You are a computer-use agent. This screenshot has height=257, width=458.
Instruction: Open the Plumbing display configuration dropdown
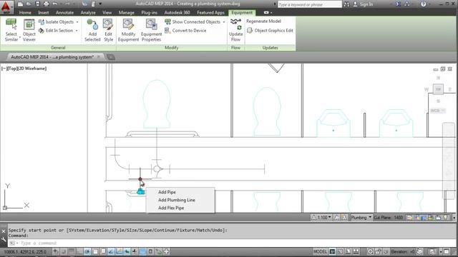[x=361, y=217]
